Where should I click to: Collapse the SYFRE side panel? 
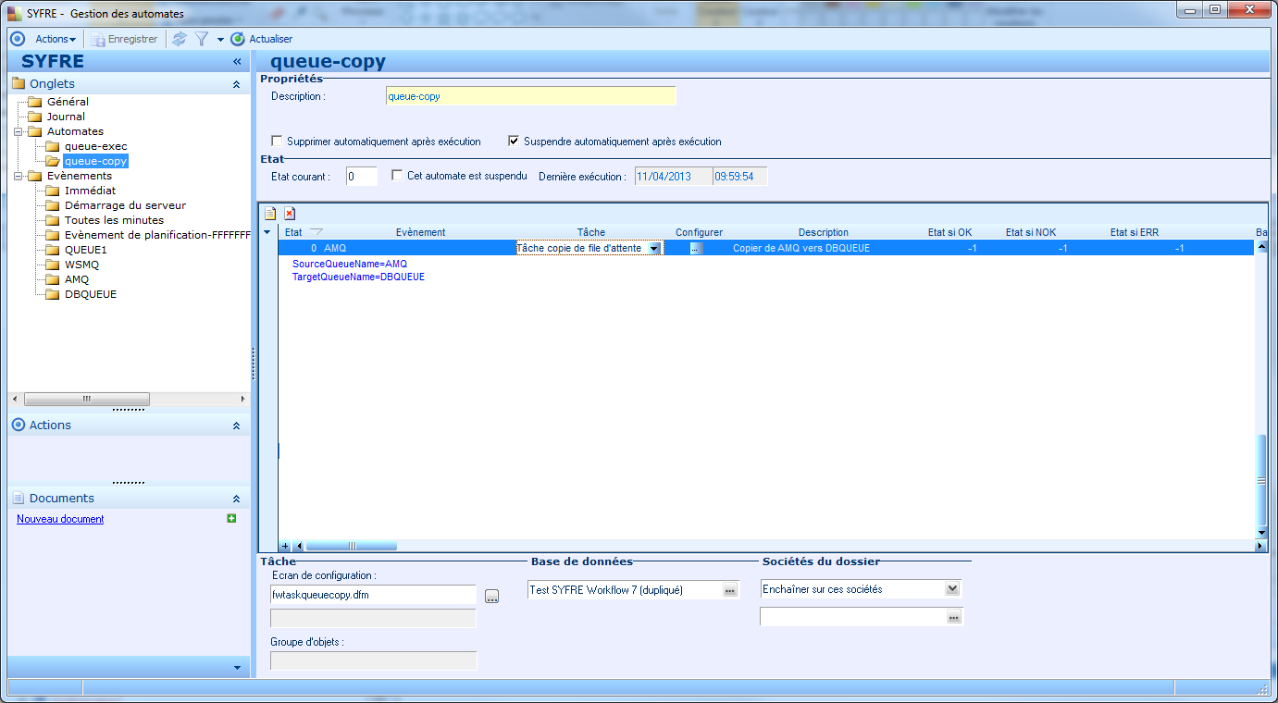click(237, 62)
